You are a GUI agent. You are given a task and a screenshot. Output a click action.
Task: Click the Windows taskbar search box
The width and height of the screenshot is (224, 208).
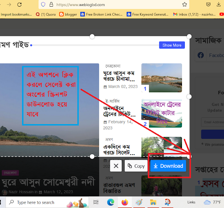47,202
